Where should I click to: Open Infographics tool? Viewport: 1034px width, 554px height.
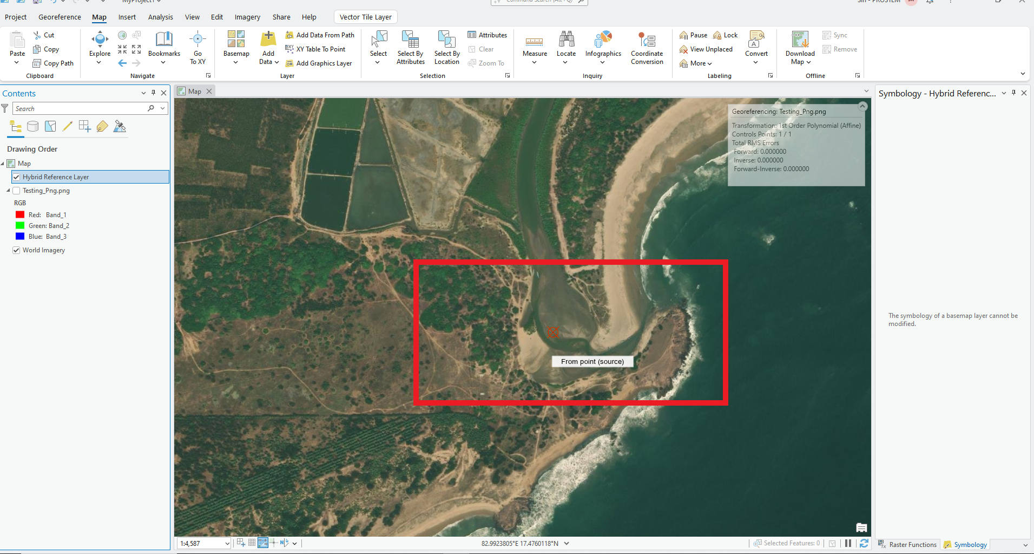[x=603, y=47]
